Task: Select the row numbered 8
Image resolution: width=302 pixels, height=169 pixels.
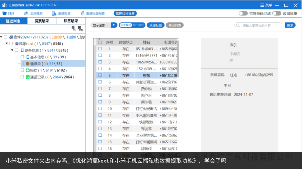Action: pos(137,96)
